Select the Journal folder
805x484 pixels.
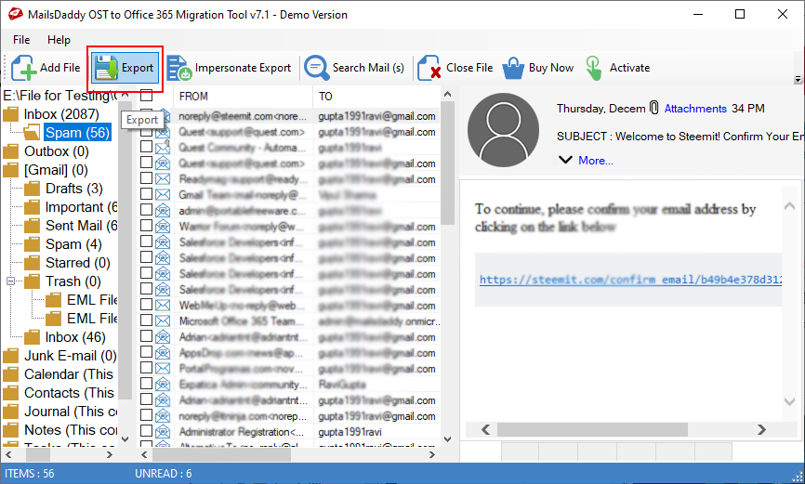coord(71,412)
